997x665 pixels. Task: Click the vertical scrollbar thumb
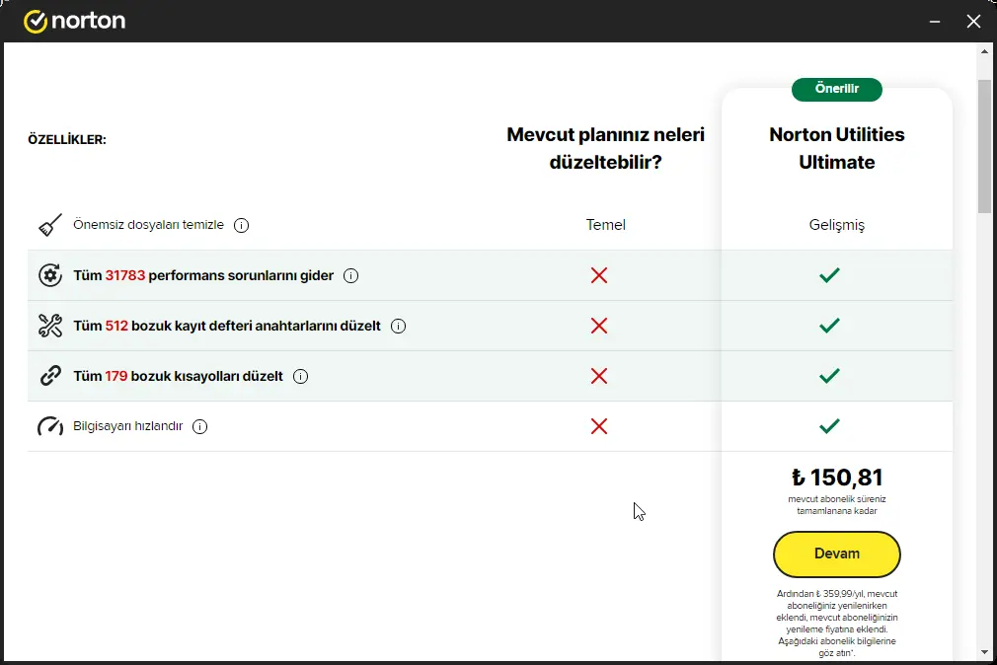coord(984,146)
